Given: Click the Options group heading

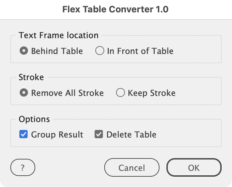Looking at the screenshot, I should pos(34,119).
